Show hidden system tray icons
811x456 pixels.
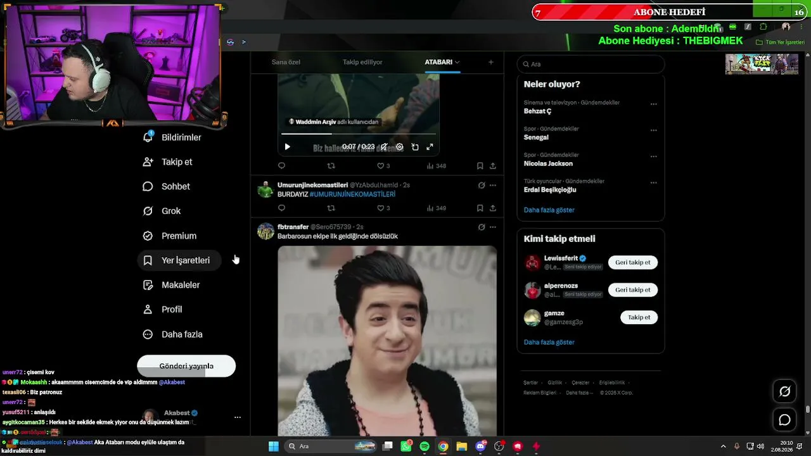tap(723, 446)
